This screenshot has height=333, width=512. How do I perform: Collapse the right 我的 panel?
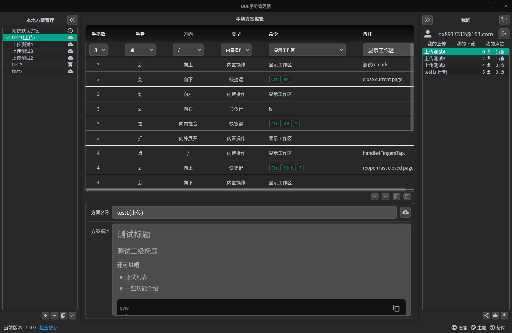click(x=427, y=20)
